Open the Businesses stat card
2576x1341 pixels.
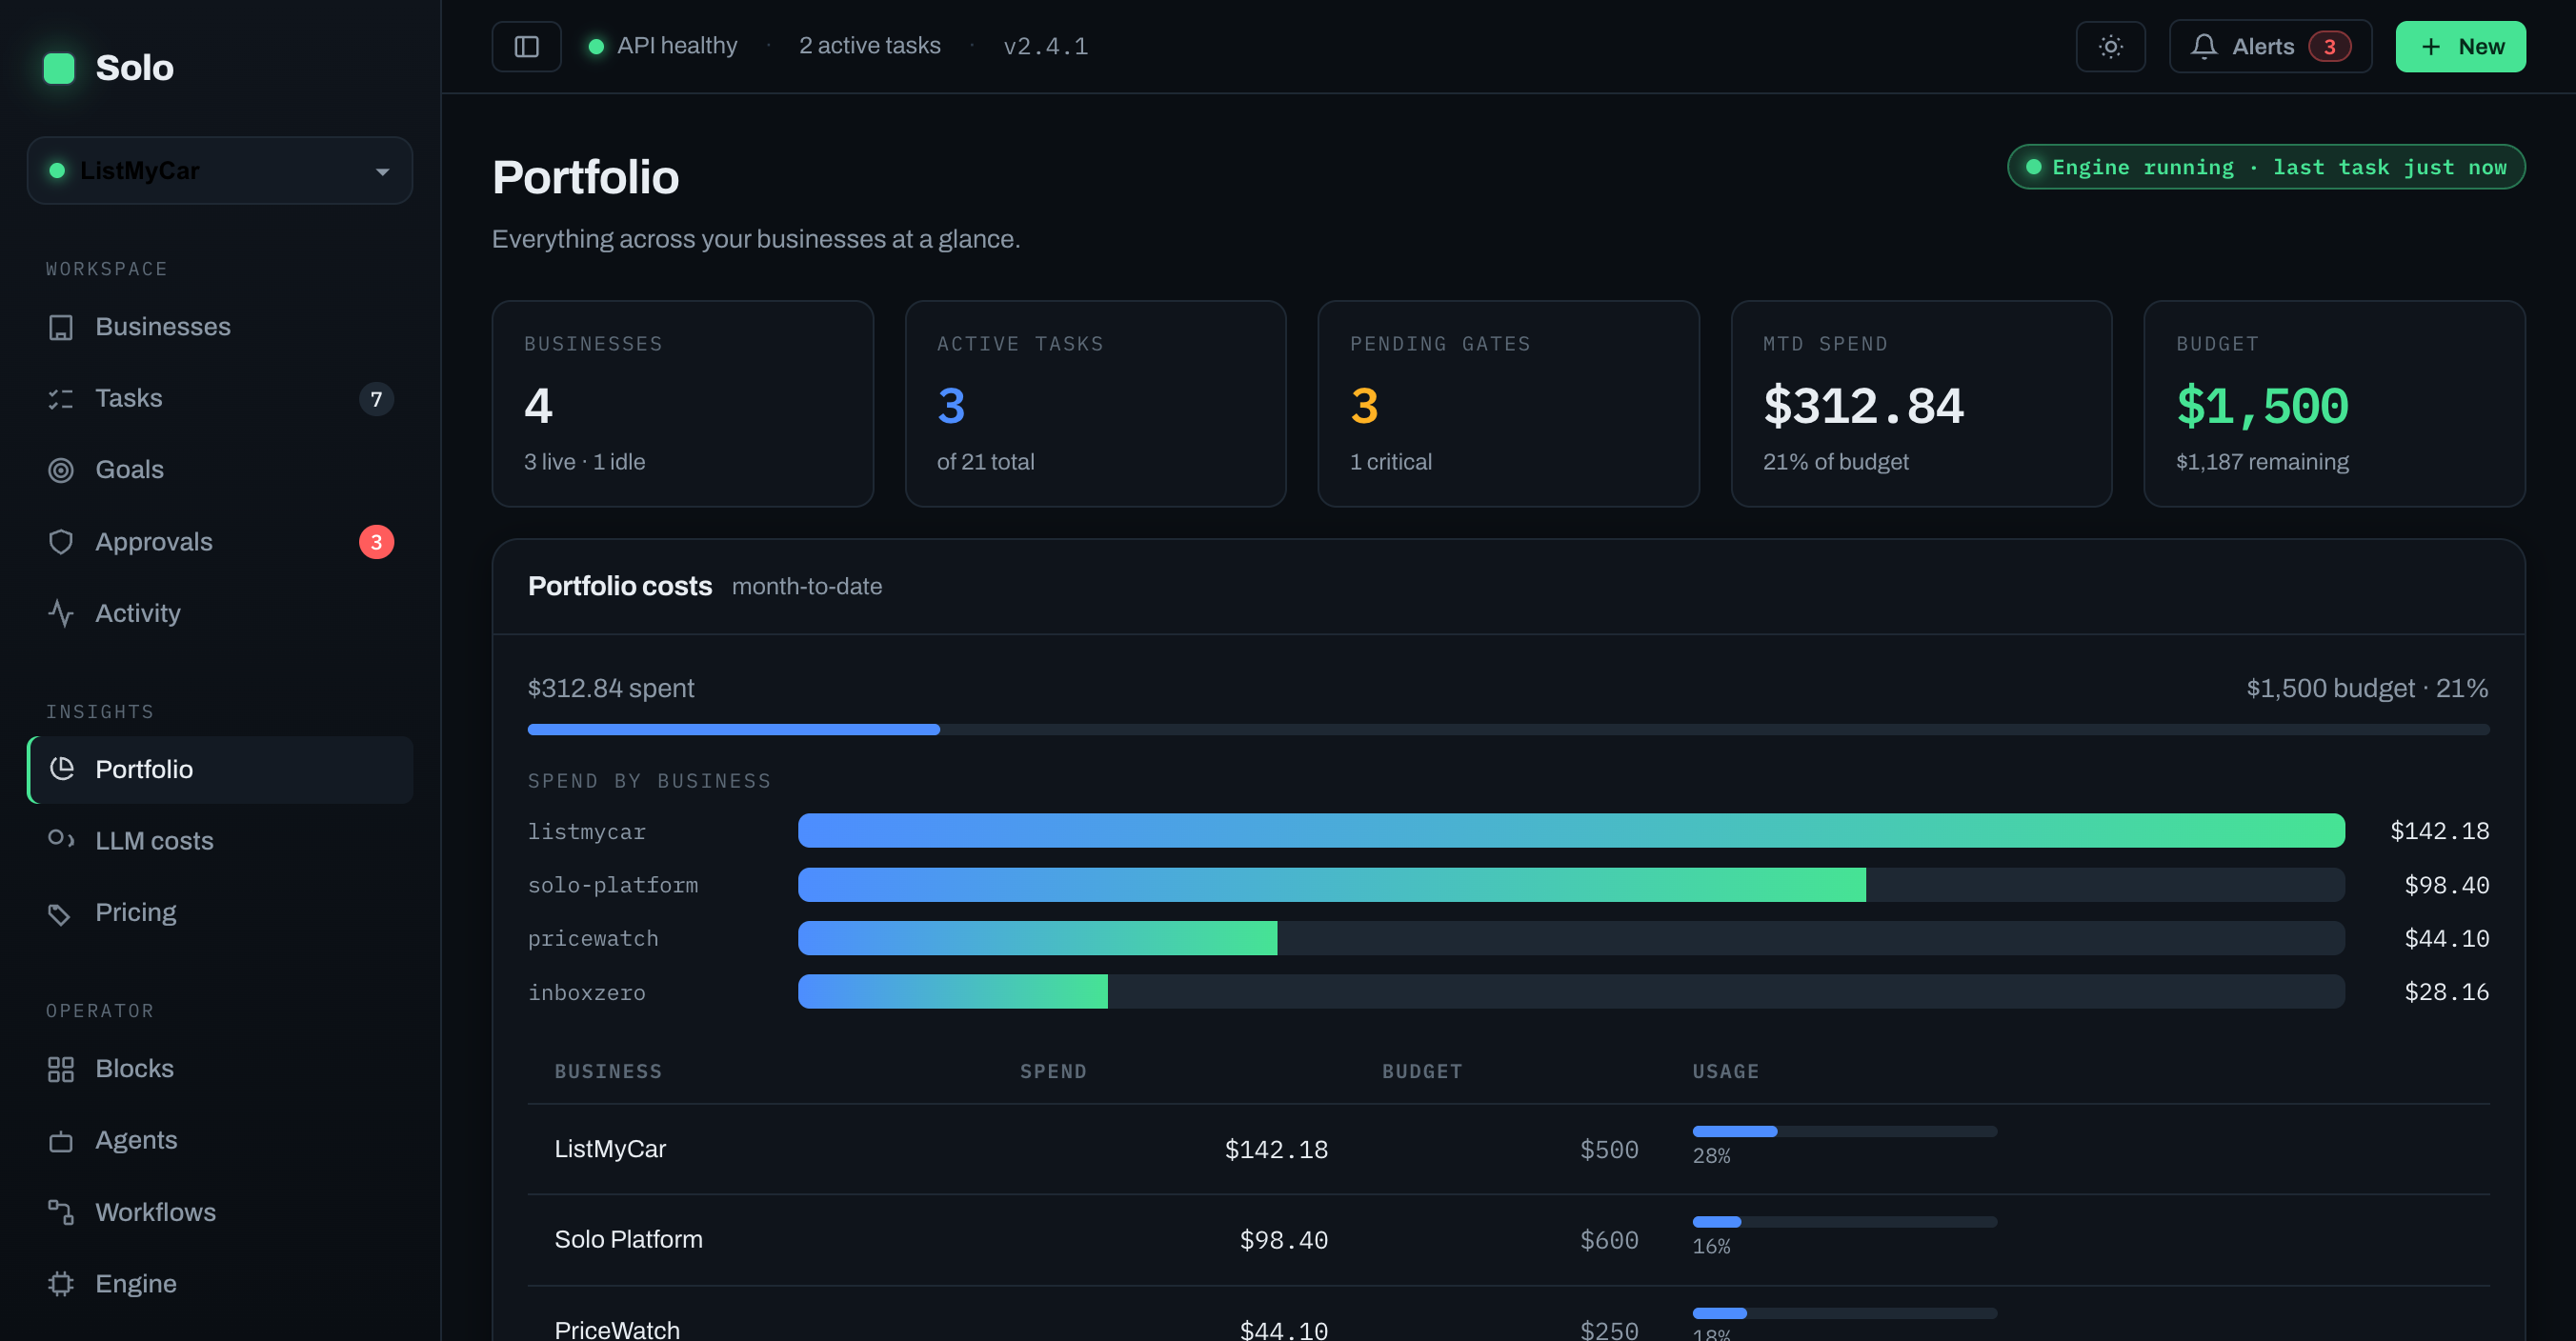[682, 404]
